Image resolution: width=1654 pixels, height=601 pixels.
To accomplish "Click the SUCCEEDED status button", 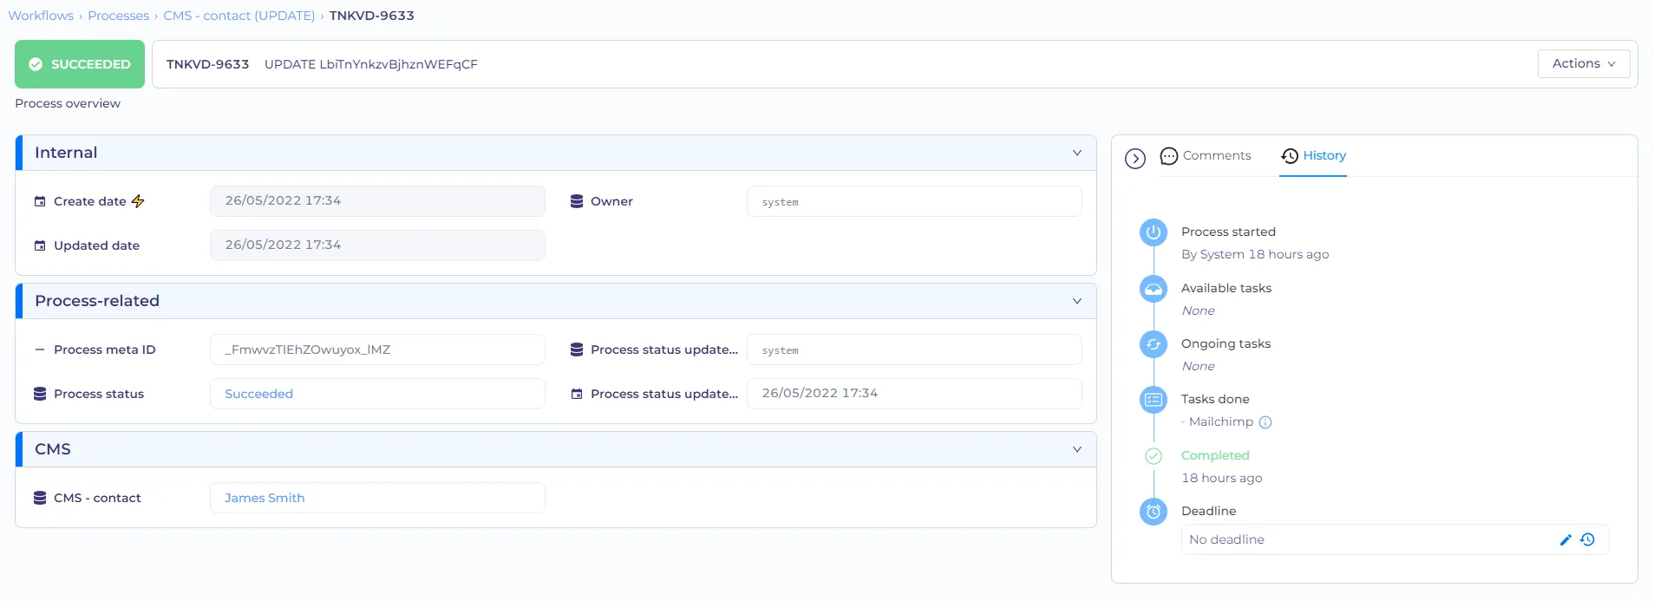I will pos(80,64).
